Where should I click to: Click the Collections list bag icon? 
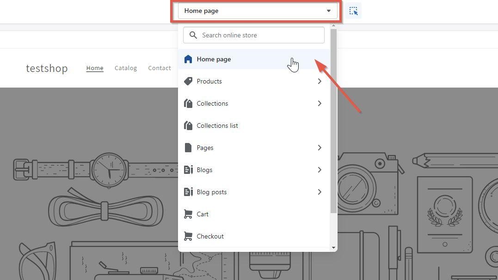tap(188, 125)
